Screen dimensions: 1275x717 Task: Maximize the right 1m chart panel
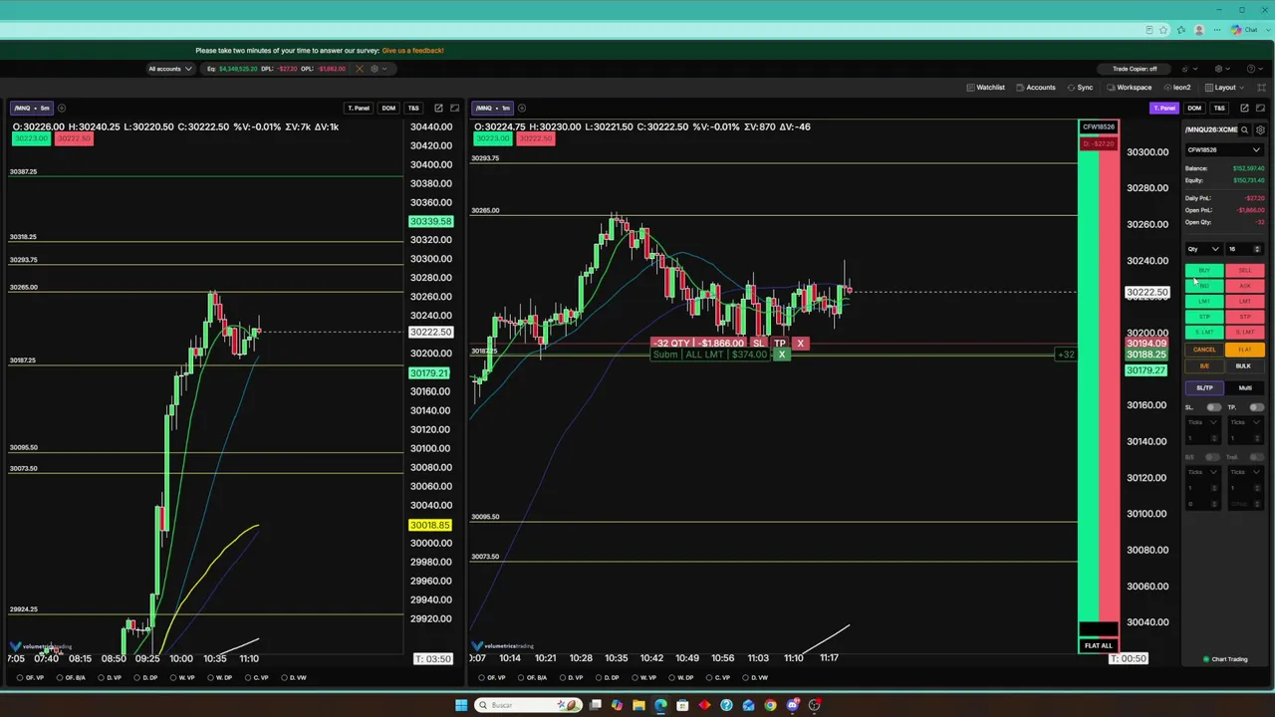[1261, 108]
